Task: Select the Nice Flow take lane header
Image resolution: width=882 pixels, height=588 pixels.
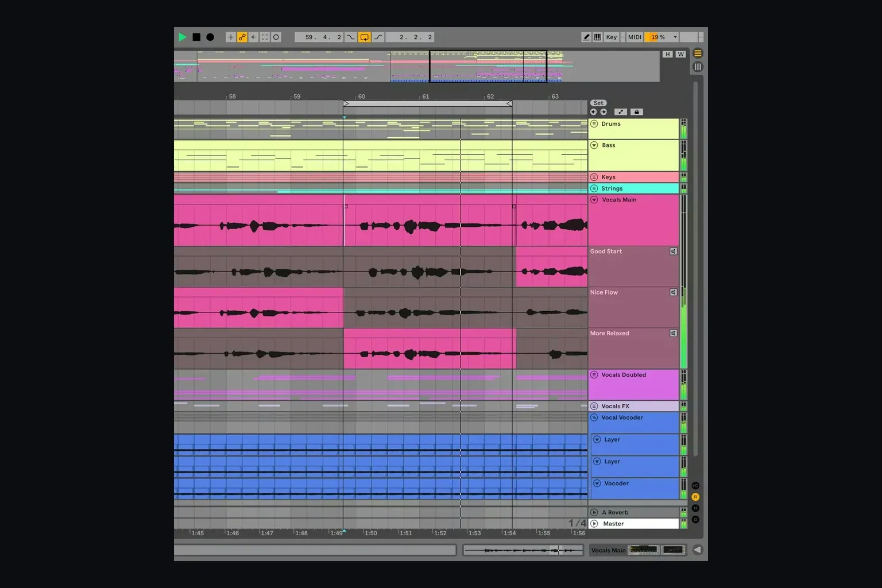Action: click(x=633, y=308)
